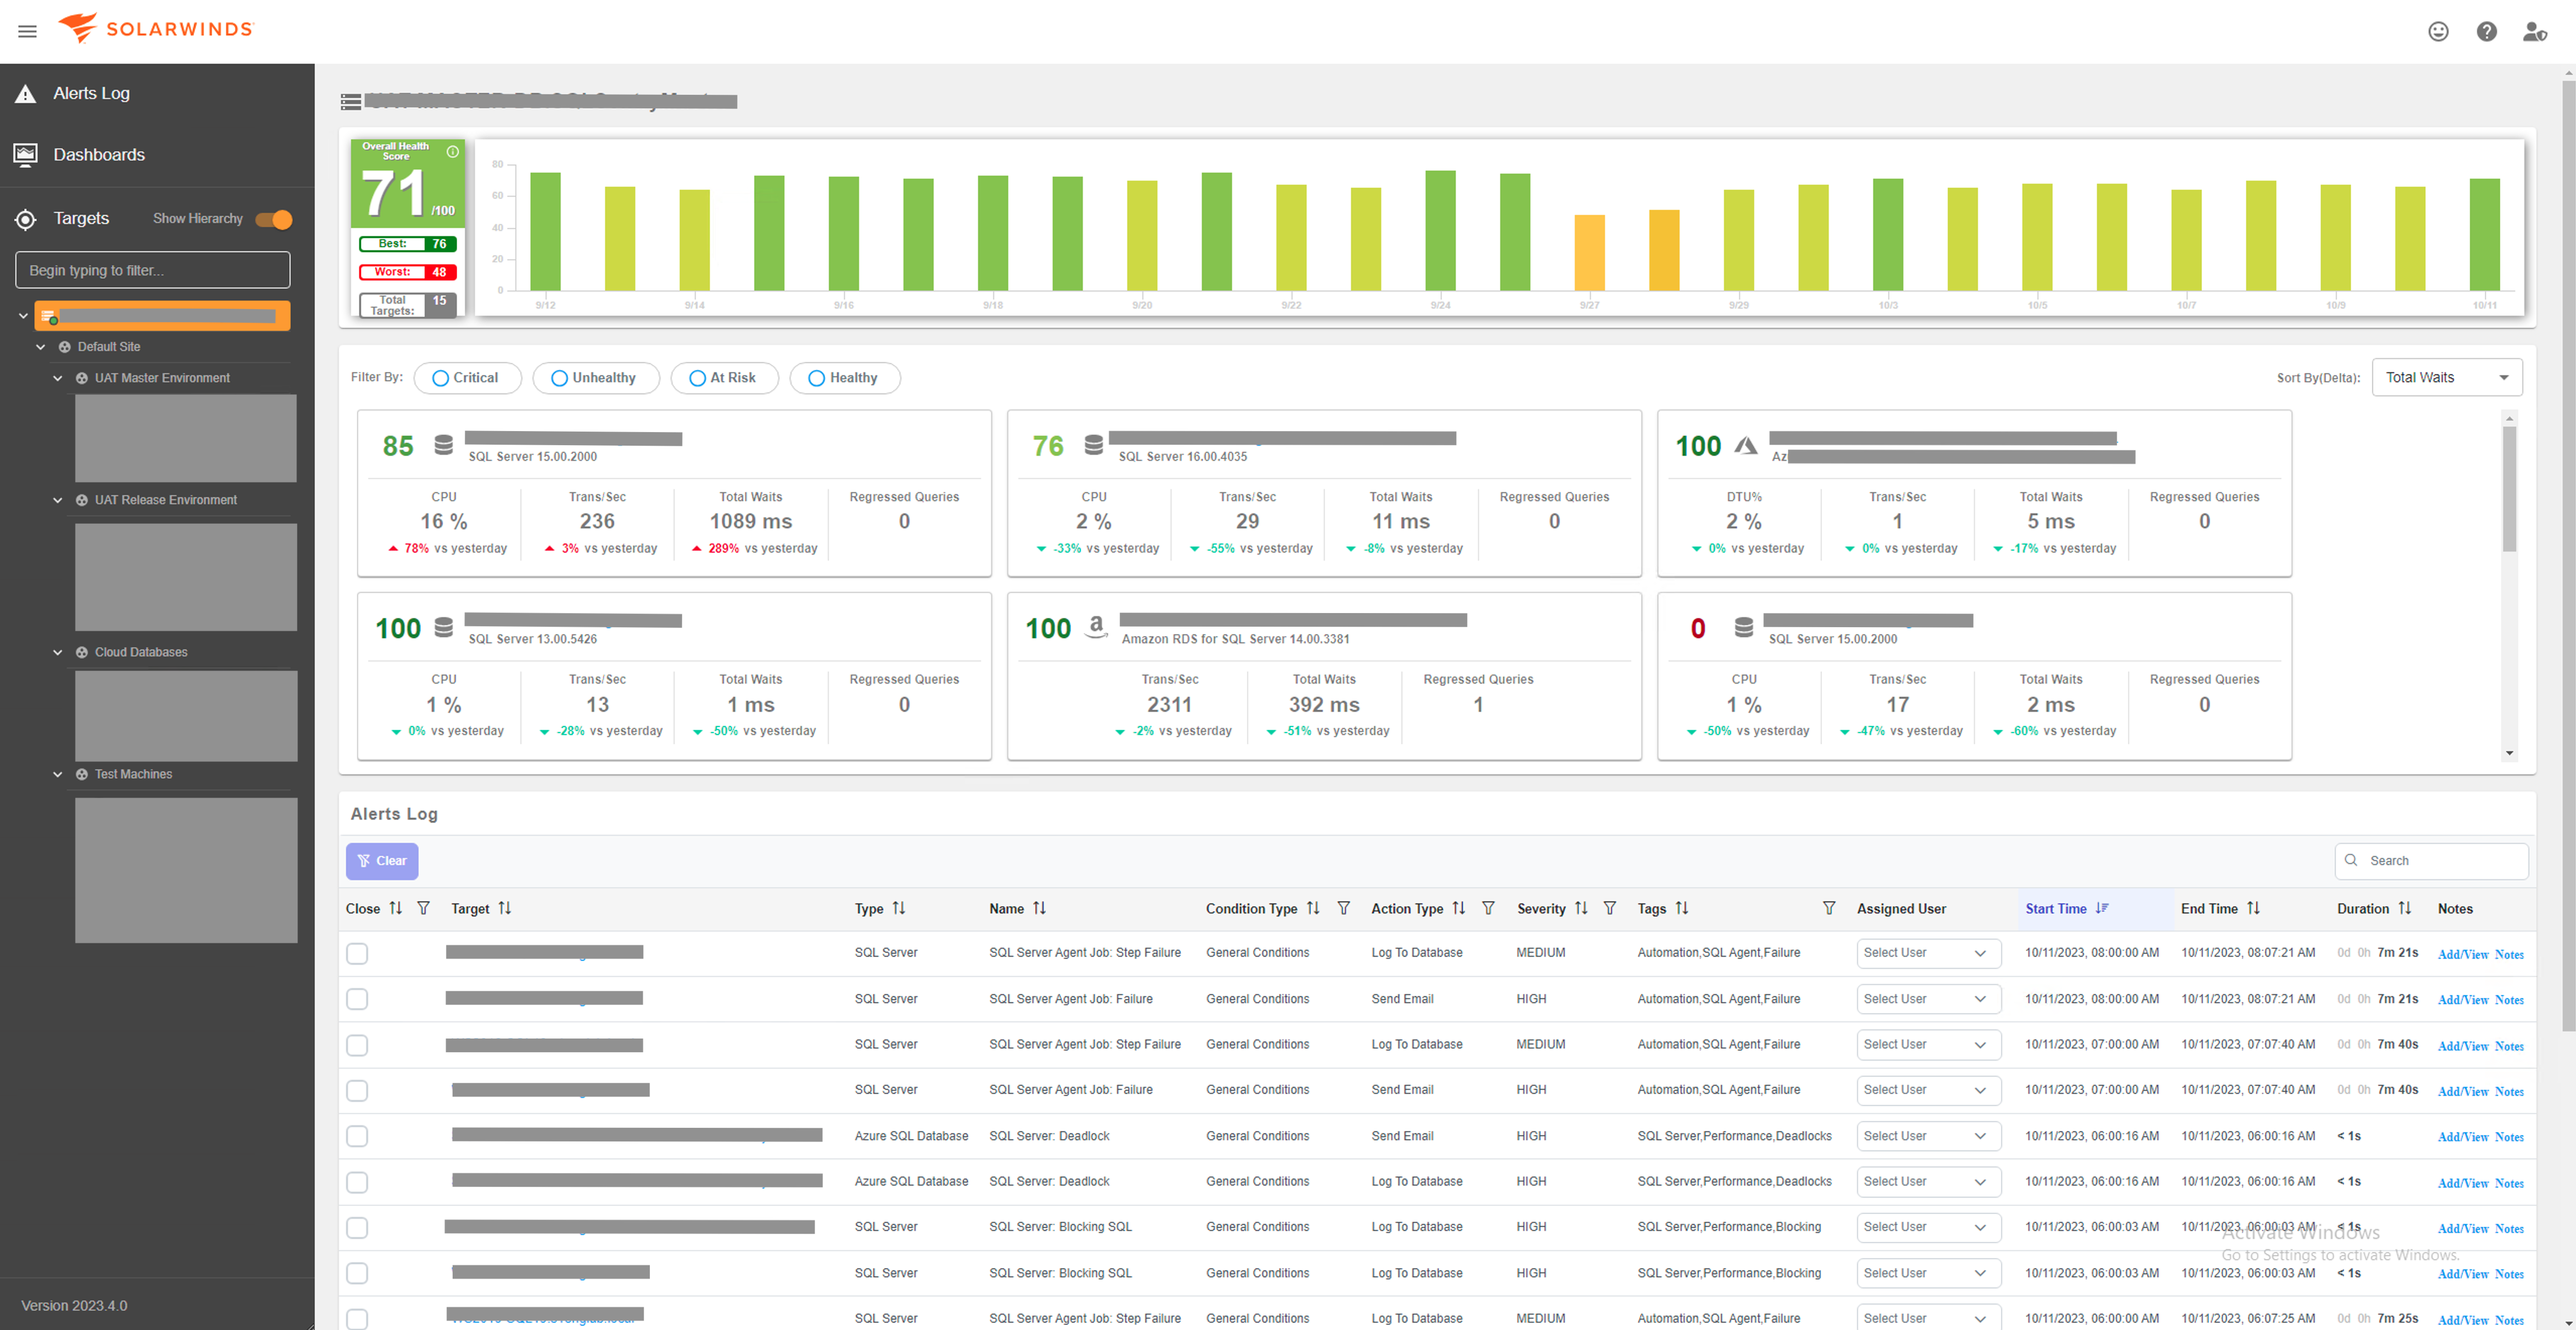Sort alerts by Duration column arrows
Screen dimensions: 2576x1330
click(2404, 908)
